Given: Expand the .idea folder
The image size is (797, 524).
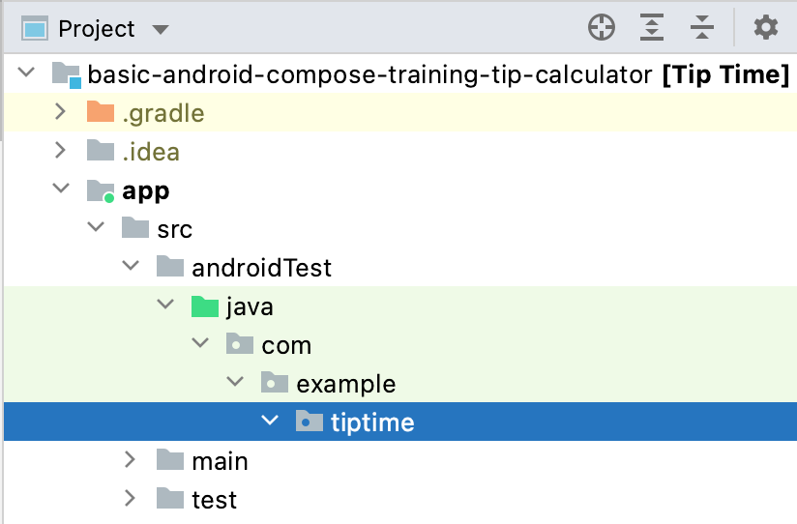Looking at the screenshot, I should (x=60, y=152).
